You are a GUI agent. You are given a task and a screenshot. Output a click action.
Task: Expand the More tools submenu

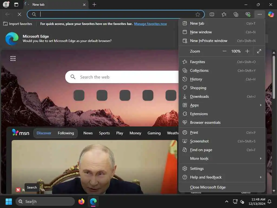point(222,159)
